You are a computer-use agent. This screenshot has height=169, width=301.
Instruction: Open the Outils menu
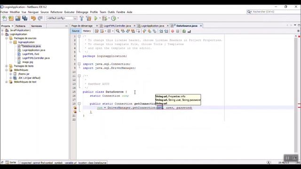tap(111, 12)
